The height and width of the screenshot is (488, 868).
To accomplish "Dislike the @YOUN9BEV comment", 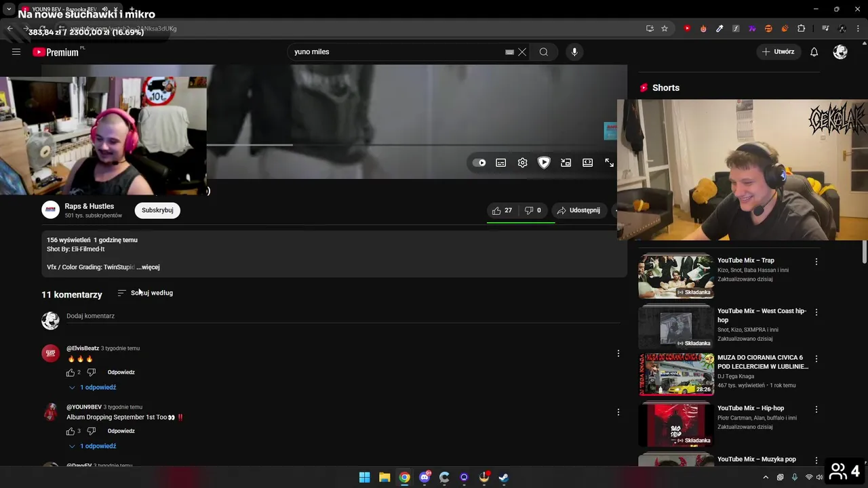I will (92, 431).
